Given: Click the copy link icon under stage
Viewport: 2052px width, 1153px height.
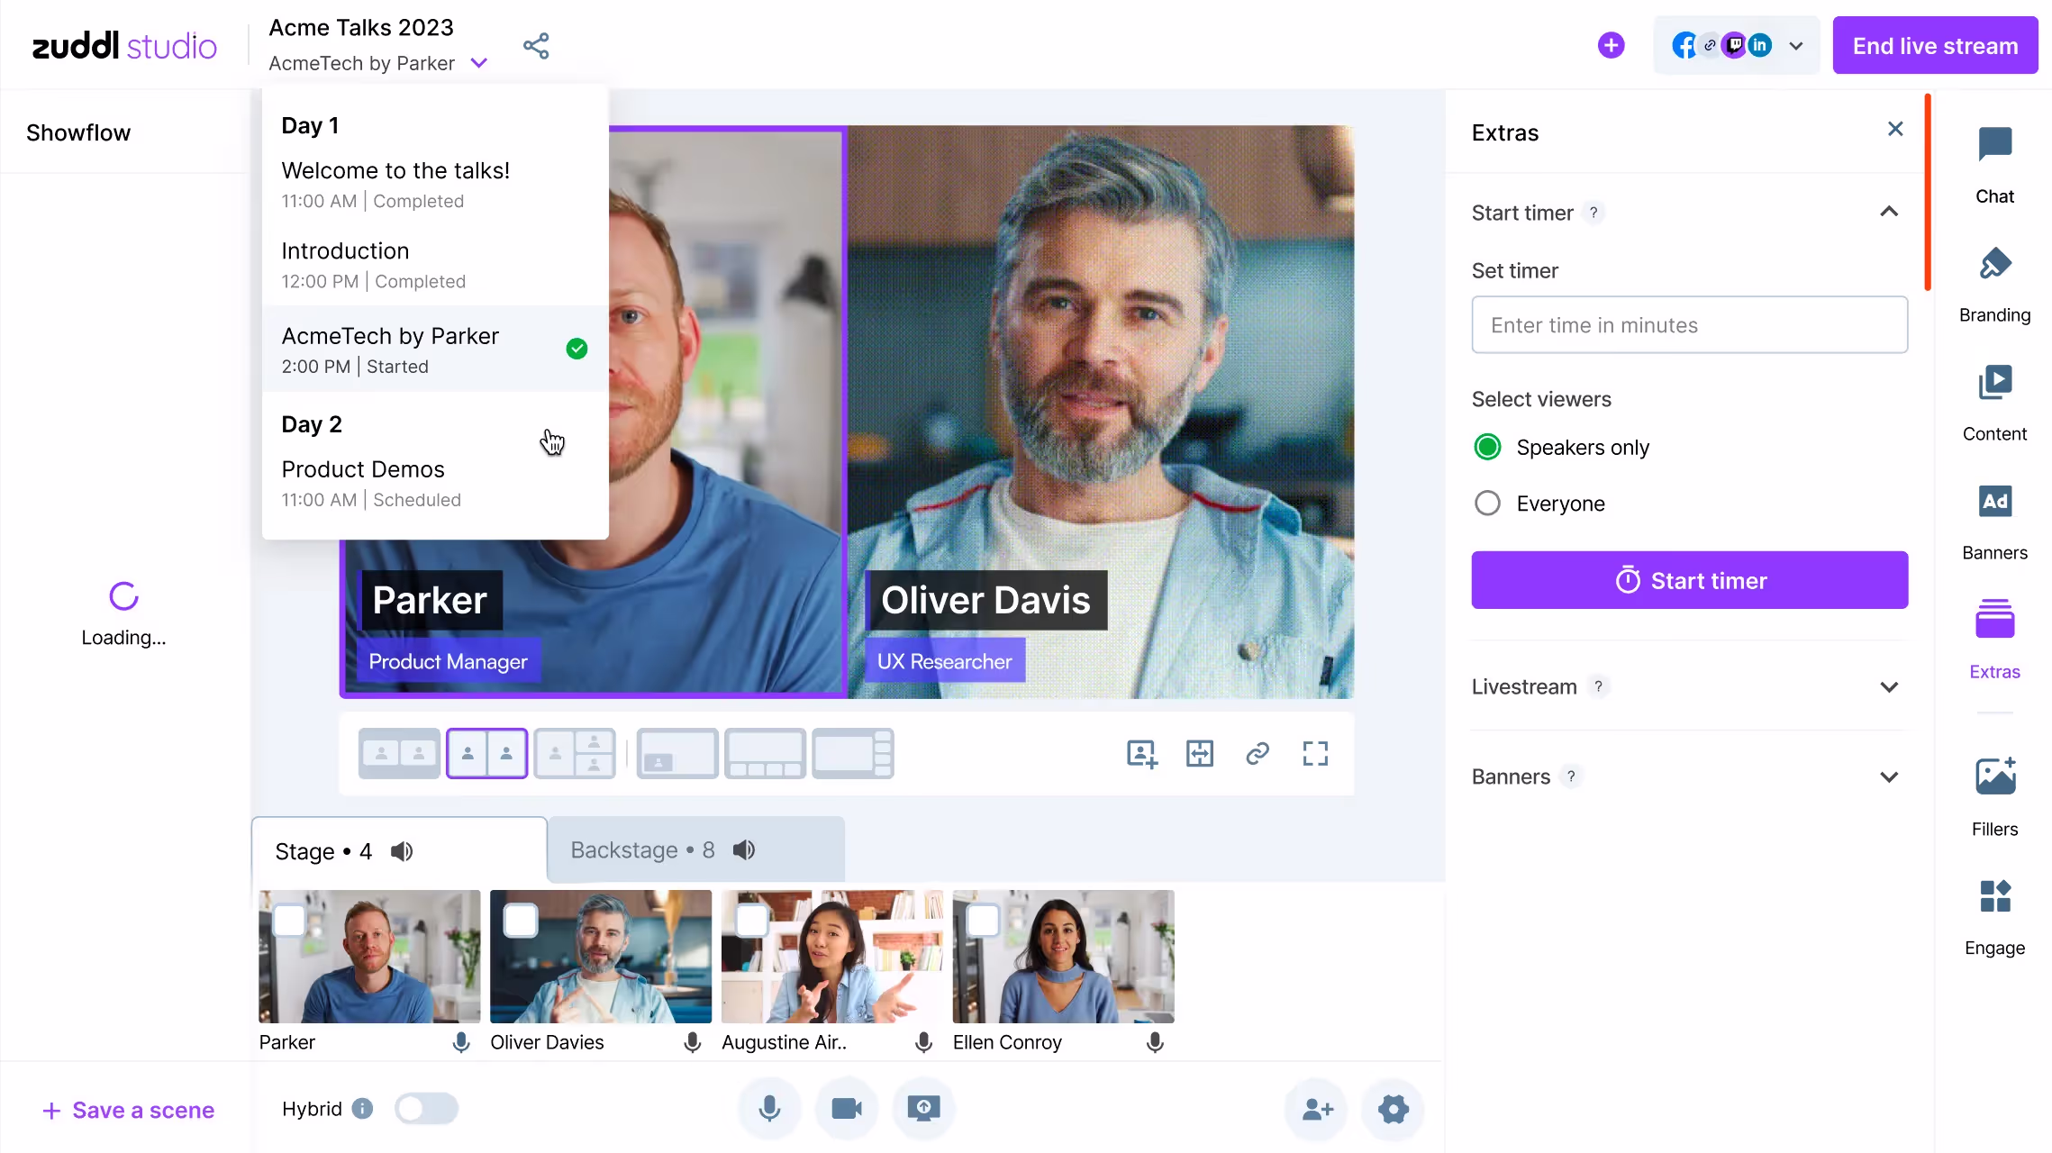Looking at the screenshot, I should pos(1258,753).
